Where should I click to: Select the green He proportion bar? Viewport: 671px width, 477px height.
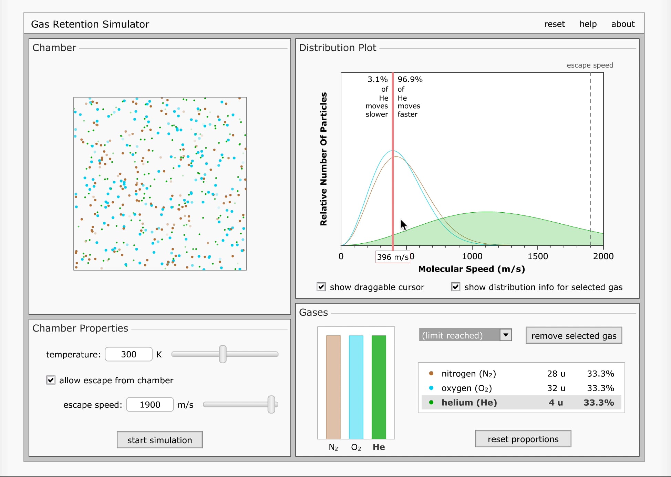click(x=379, y=387)
